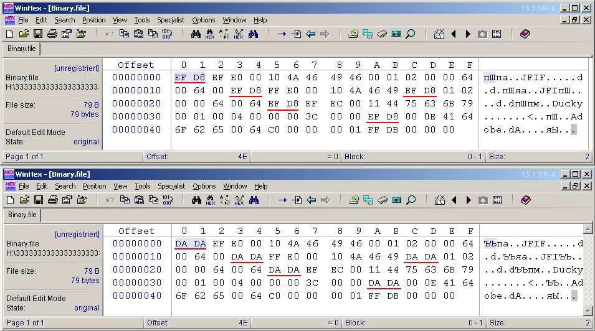Click the Forward arrow in bottom window toolbar

coord(326,200)
